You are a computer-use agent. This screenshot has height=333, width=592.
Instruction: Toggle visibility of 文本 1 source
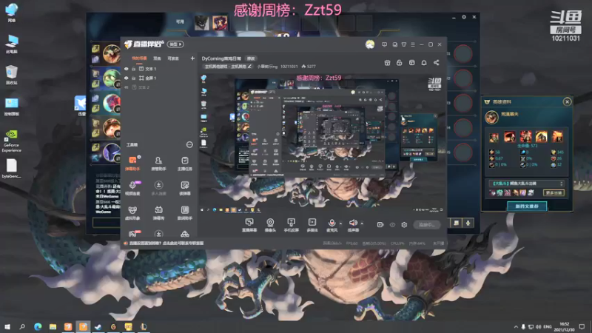point(127,69)
